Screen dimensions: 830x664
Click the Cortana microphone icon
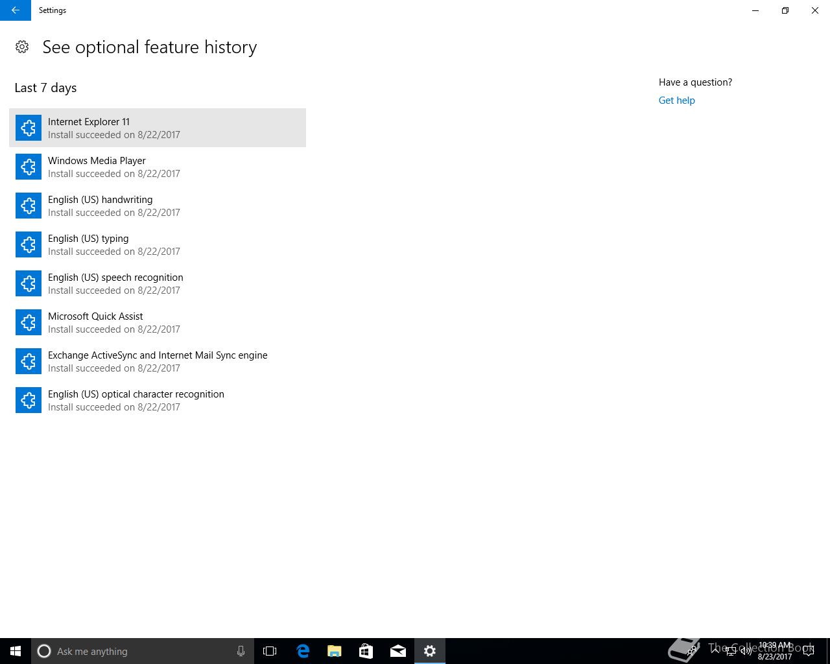[241, 651]
